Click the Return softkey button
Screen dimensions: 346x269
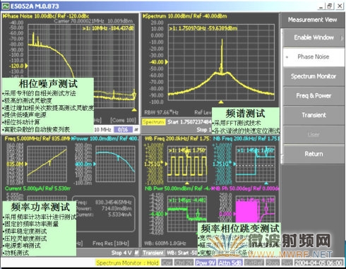[x=314, y=154]
